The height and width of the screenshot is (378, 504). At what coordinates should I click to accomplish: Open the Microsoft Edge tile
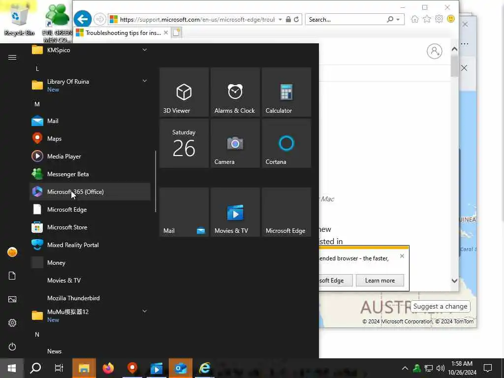(x=286, y=212)
